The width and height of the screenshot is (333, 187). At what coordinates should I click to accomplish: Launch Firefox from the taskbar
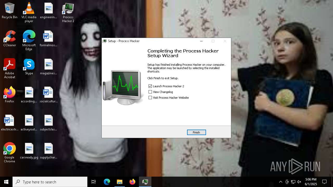tap(132, 182)
